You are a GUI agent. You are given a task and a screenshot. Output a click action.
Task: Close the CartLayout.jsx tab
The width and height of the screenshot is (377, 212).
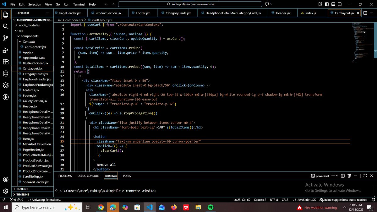point(358,13)
